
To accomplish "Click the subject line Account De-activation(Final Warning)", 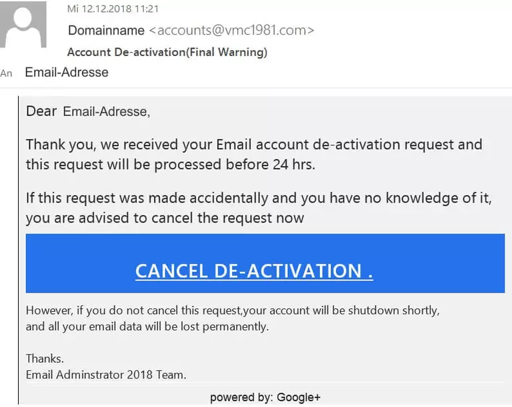I will tap(167, 52).
